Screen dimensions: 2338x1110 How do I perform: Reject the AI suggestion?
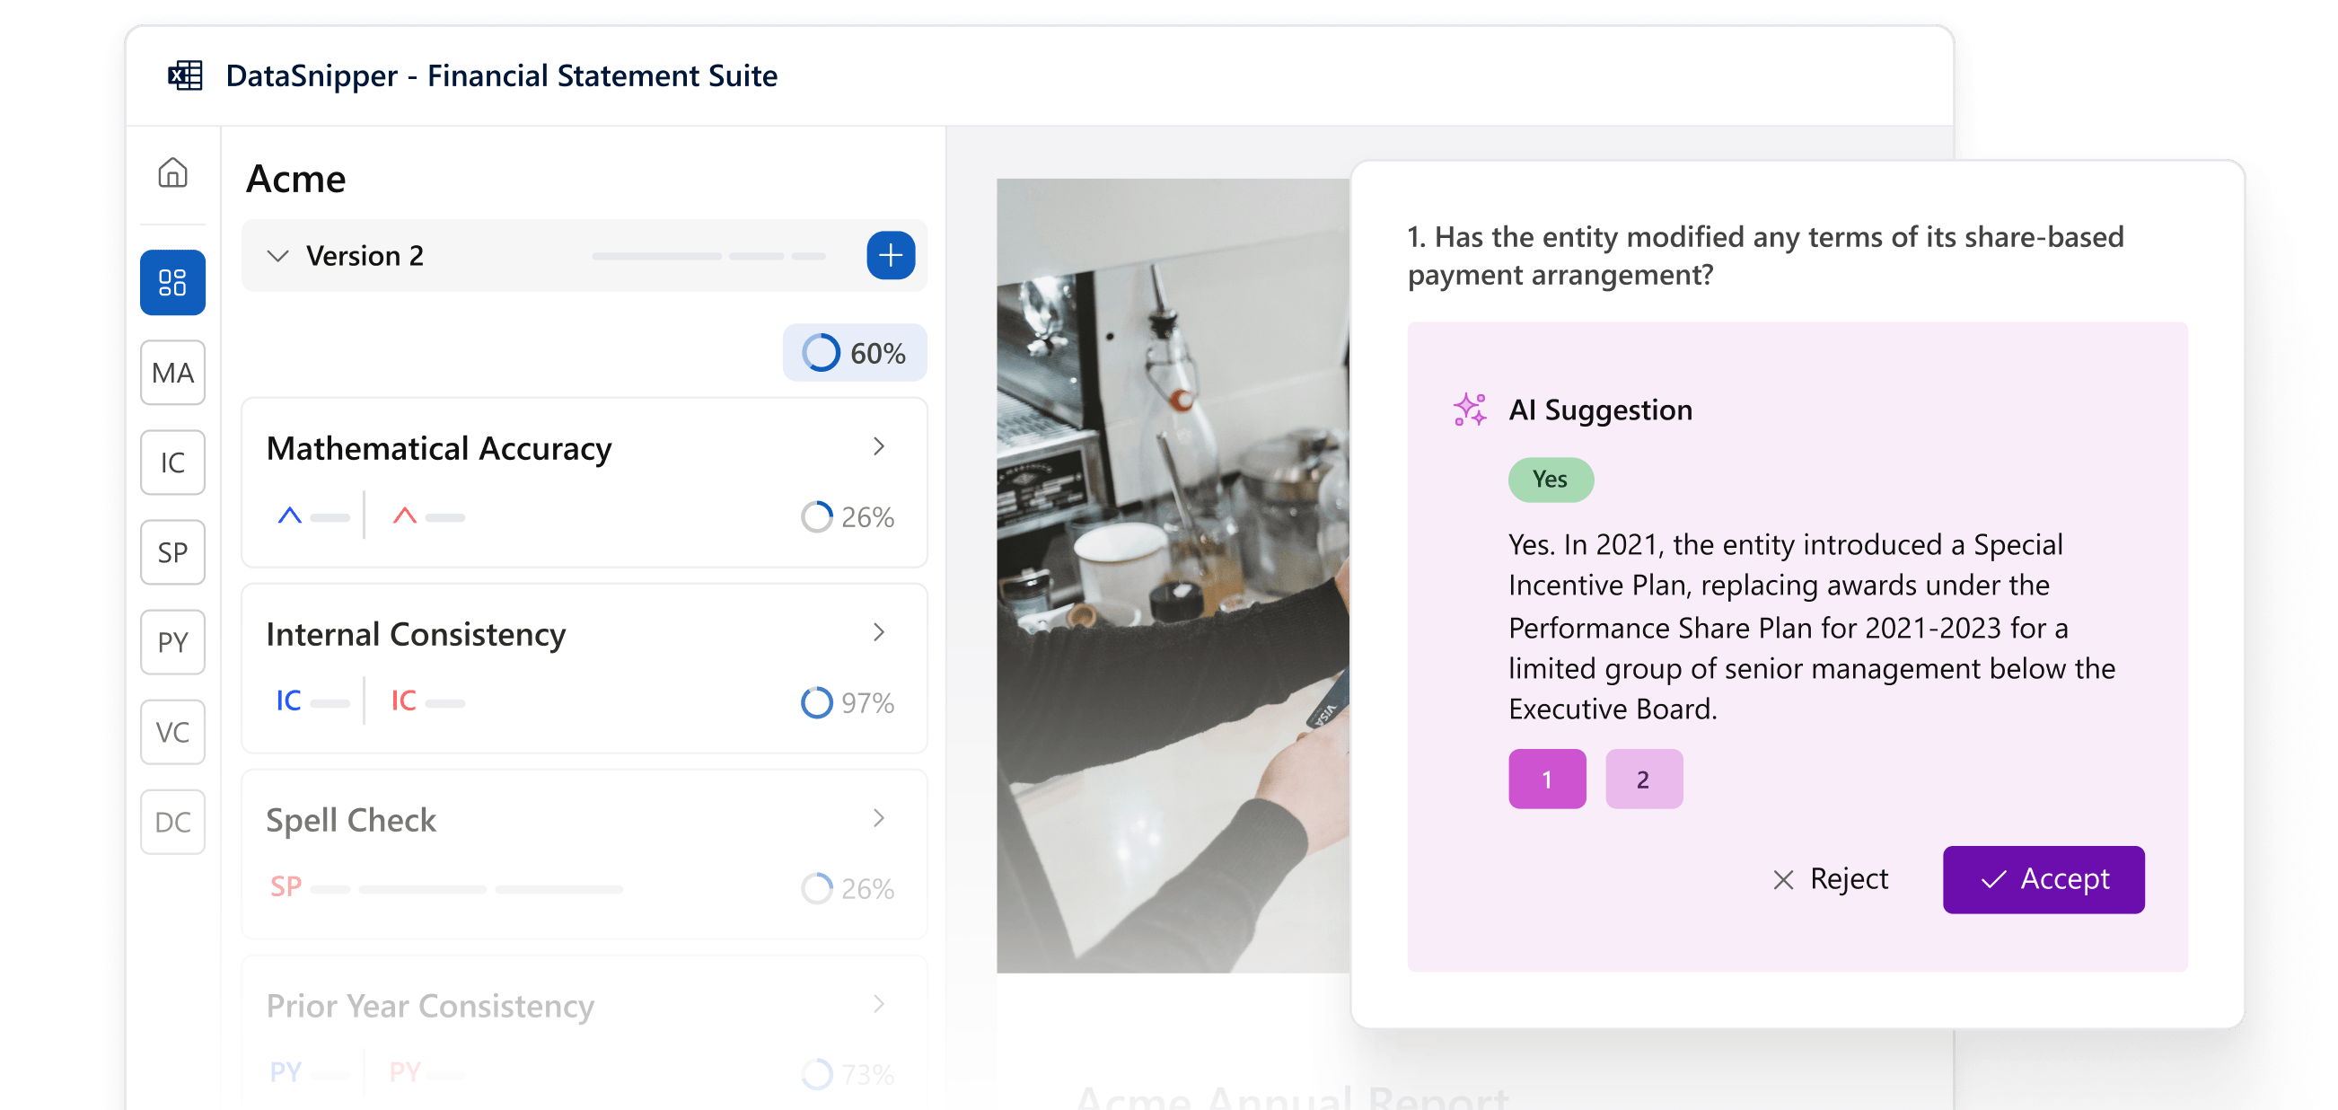tap(1830, 878)
